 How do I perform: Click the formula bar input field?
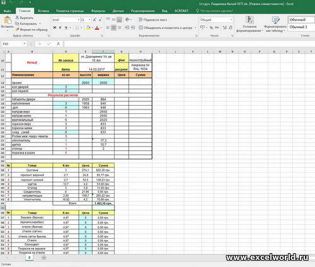click(x=189, y=43)
